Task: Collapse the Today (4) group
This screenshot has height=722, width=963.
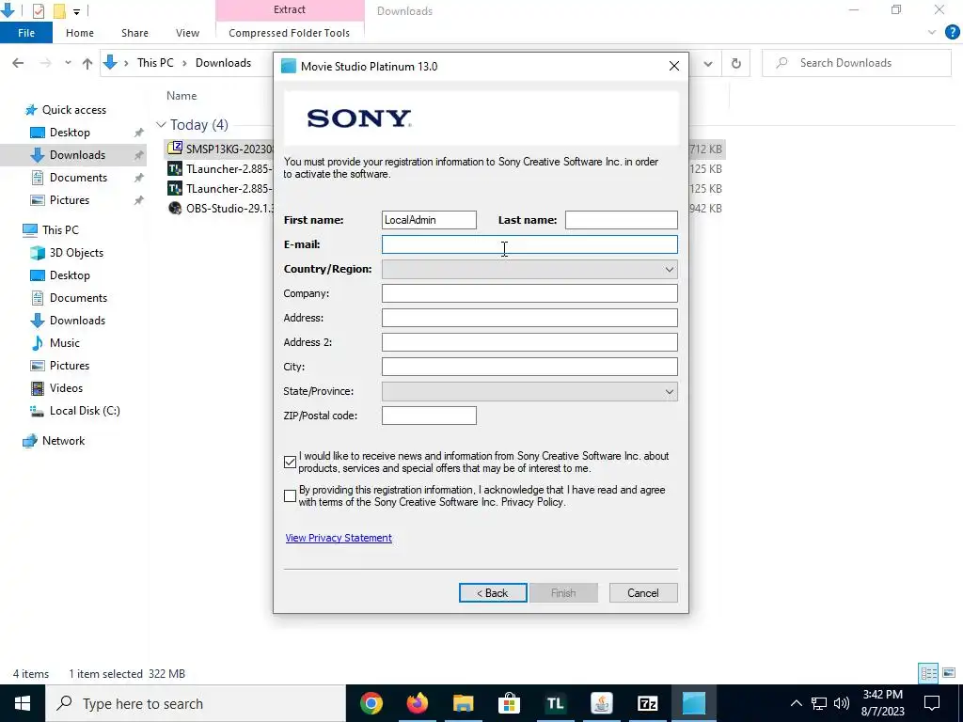Action: point(161,125)
